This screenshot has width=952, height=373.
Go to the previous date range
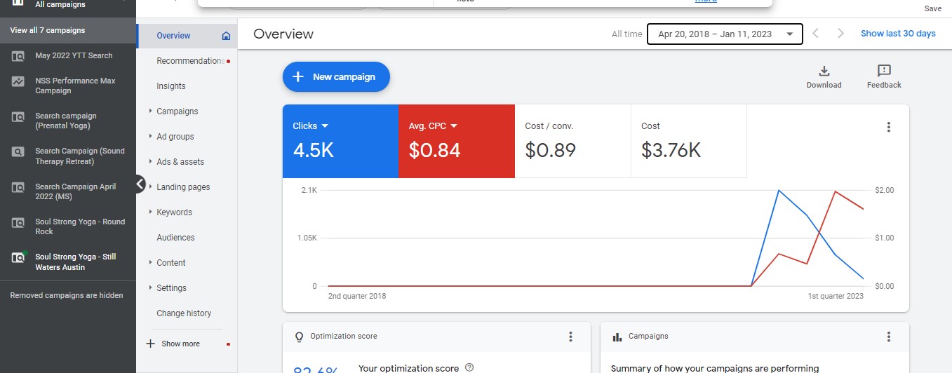[x=815, y=34]
